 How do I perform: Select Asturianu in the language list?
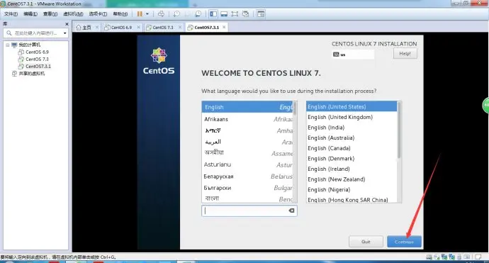(x=247, y=164)
